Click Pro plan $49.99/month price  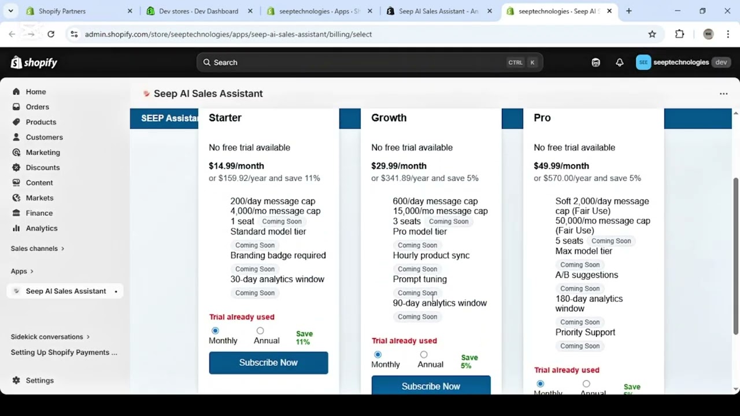[x=561, y=166]
